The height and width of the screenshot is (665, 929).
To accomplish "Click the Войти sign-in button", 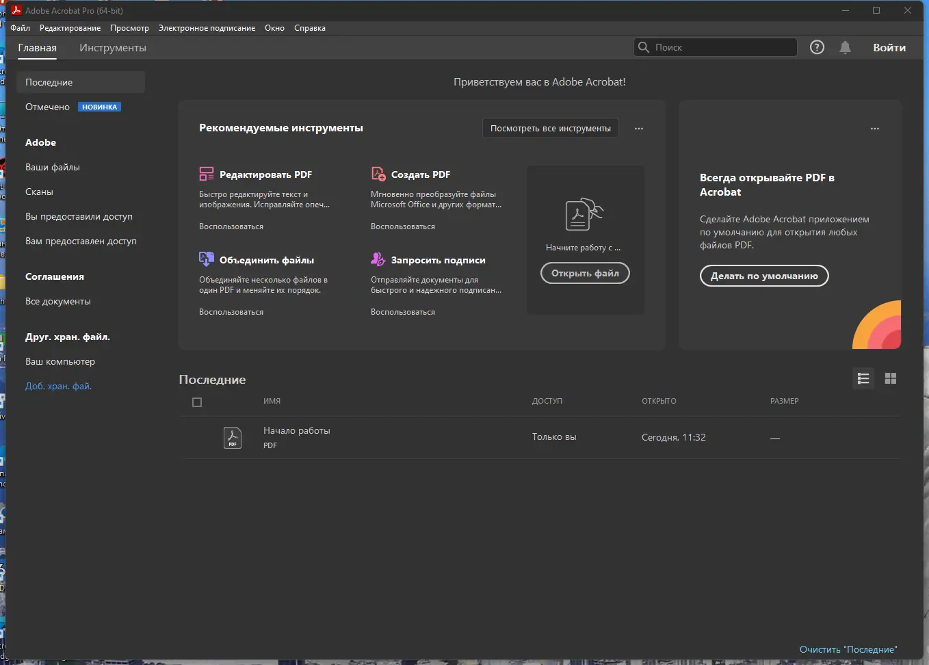I will point(889,48).
